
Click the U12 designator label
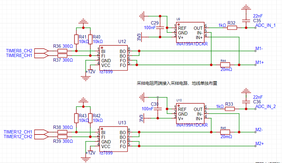(122, 42)
